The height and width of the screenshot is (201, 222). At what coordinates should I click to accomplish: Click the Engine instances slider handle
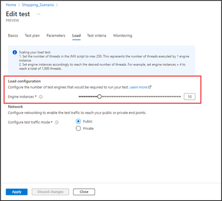(x=99, y=96)
